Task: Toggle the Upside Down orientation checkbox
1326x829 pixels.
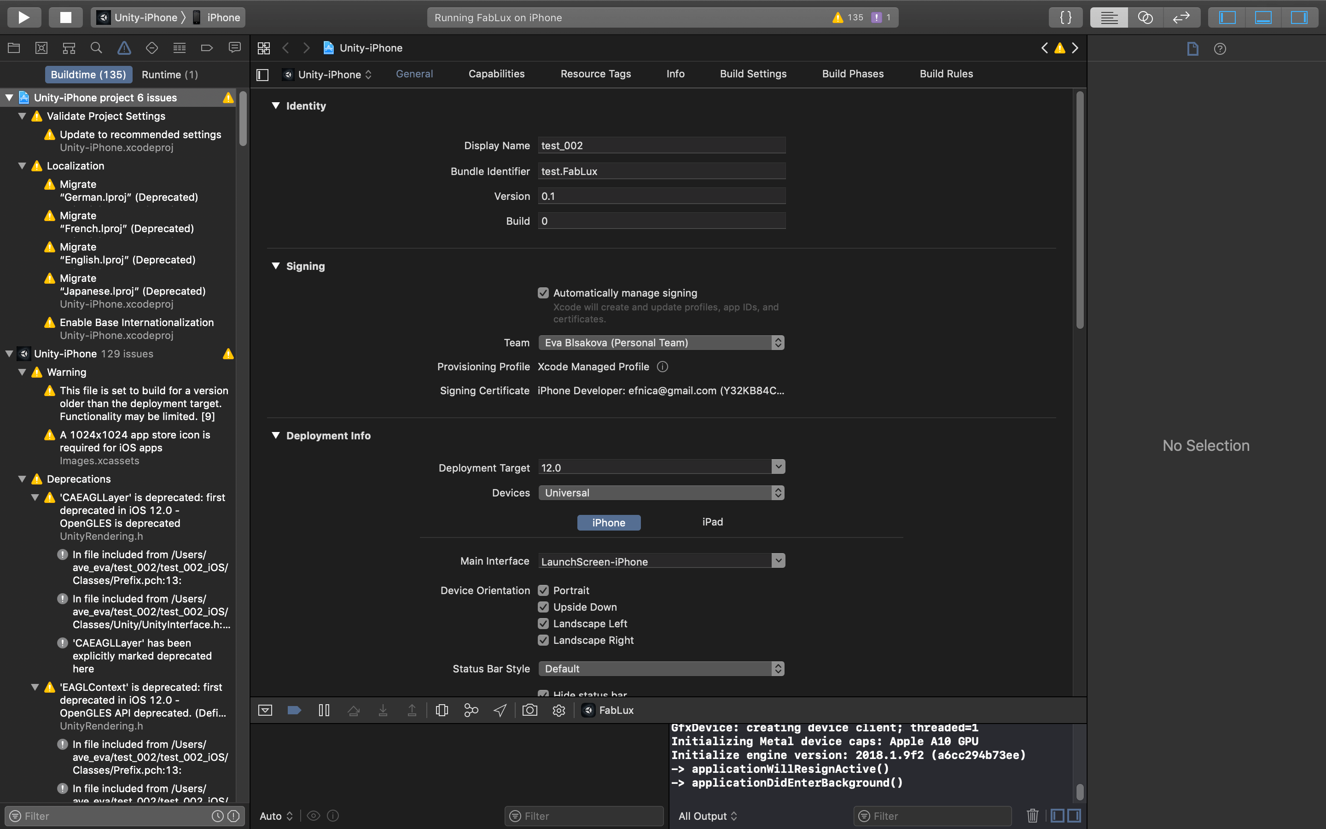Action: pos(543,607)
